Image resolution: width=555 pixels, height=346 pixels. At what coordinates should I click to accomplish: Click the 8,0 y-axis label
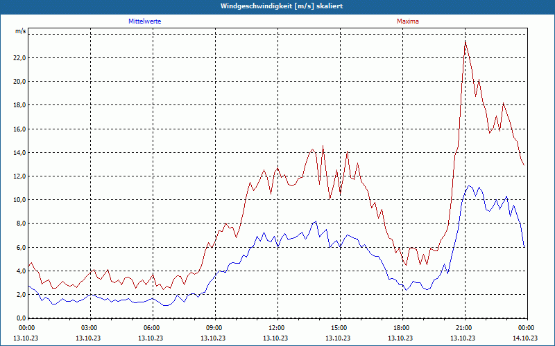coord(21,224)
